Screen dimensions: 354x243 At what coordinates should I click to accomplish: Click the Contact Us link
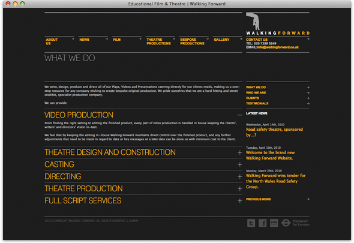(257, 40)
